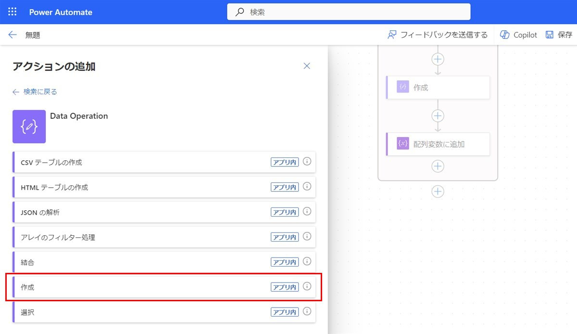Go back via 検索に戻る link
The height and width of the screenshot is (334, 577).
tap(35, 91)
